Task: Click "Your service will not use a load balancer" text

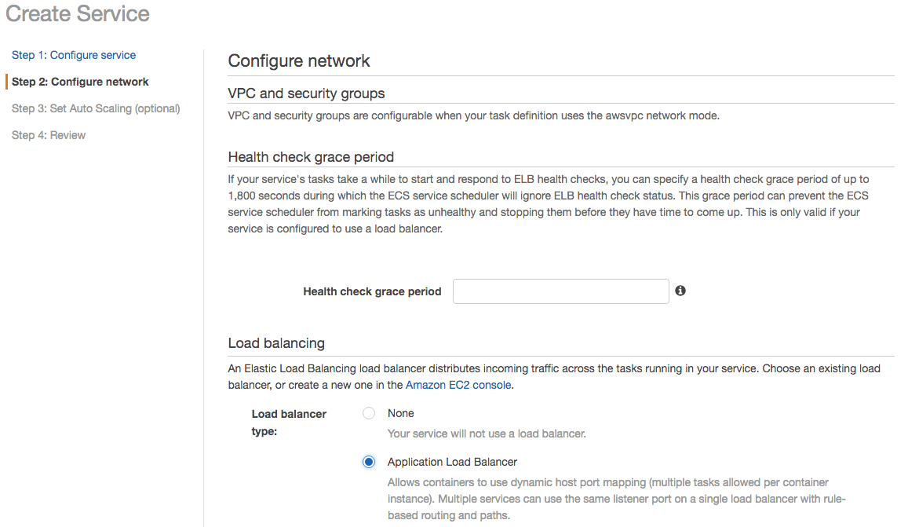Action: [x=487, y=434]
